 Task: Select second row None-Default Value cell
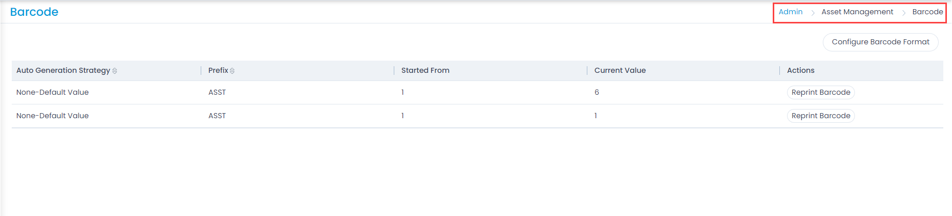(53, 116)
